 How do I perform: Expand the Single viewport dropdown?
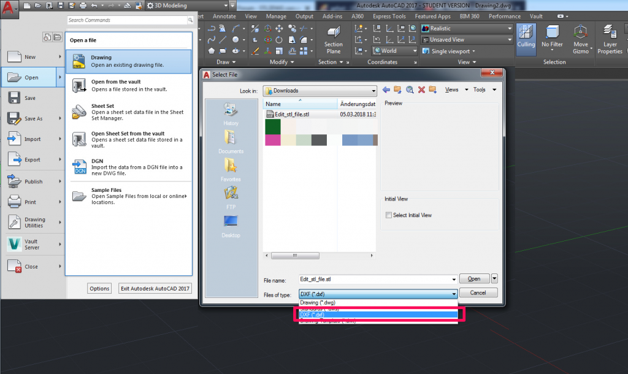point(449,52)
